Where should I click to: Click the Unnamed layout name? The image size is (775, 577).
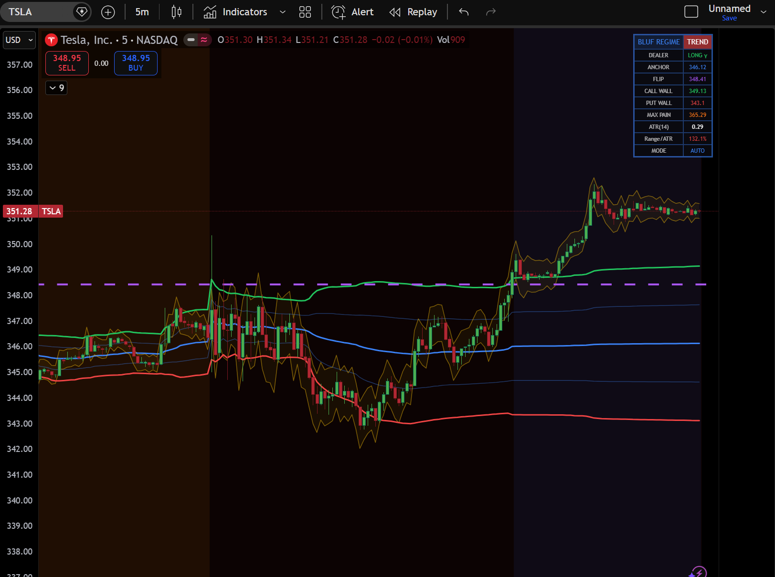pyautogui.click(x=729, y=9)
